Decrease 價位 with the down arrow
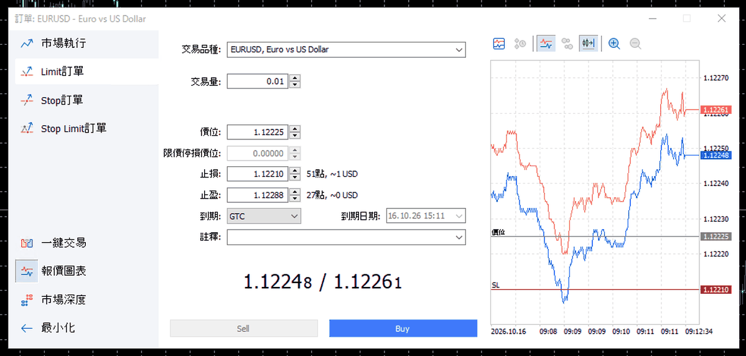746x356 pixels. [295, 136]
